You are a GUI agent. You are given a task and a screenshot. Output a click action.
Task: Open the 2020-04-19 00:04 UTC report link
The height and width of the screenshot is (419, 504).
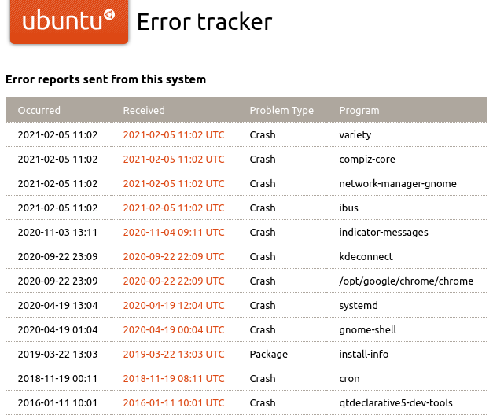tap(174, 329)
